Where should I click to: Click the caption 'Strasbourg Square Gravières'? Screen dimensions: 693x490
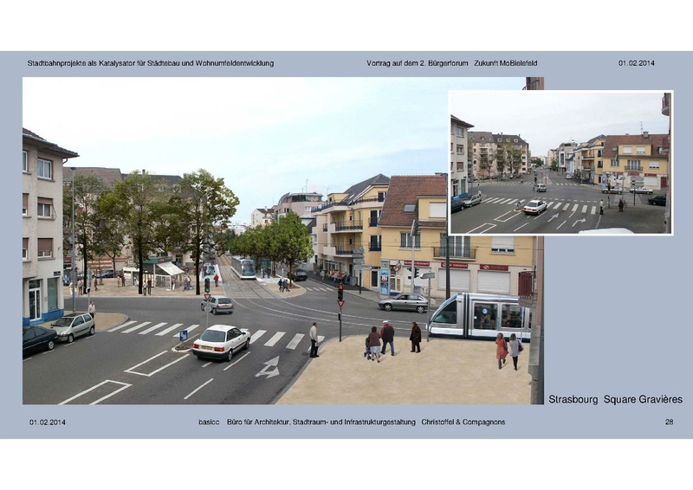(x=615, y=399)
